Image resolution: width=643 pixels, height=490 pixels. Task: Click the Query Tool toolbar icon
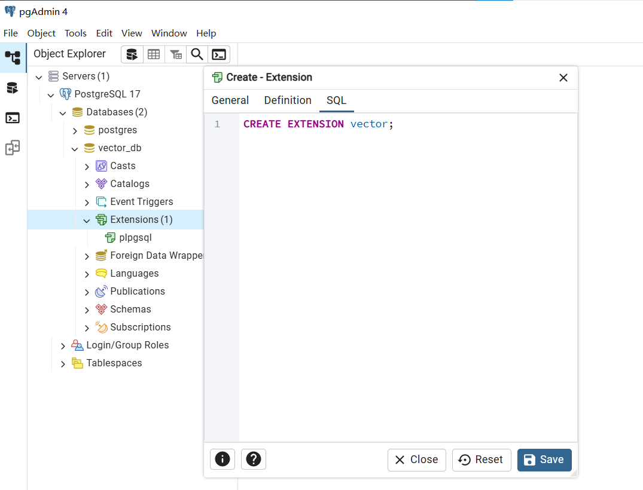pyautogui.click(x=132, y=54)
